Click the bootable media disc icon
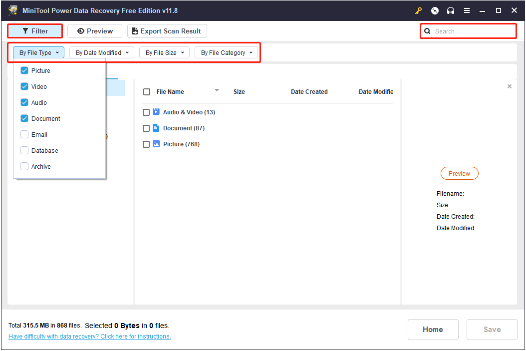Viewport: 526px width, 351px height. click(x=435, y=10)
